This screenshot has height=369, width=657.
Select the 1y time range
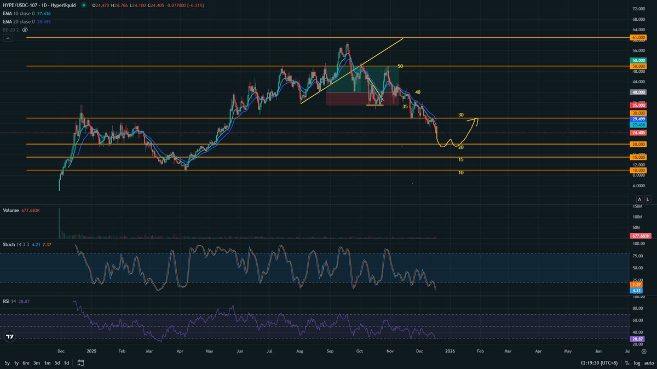click(x=16, y=363)
